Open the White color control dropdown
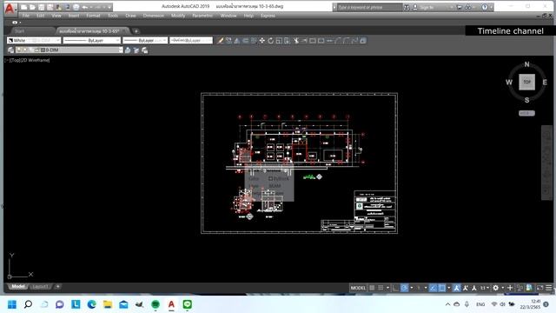 tap(34, 41)
